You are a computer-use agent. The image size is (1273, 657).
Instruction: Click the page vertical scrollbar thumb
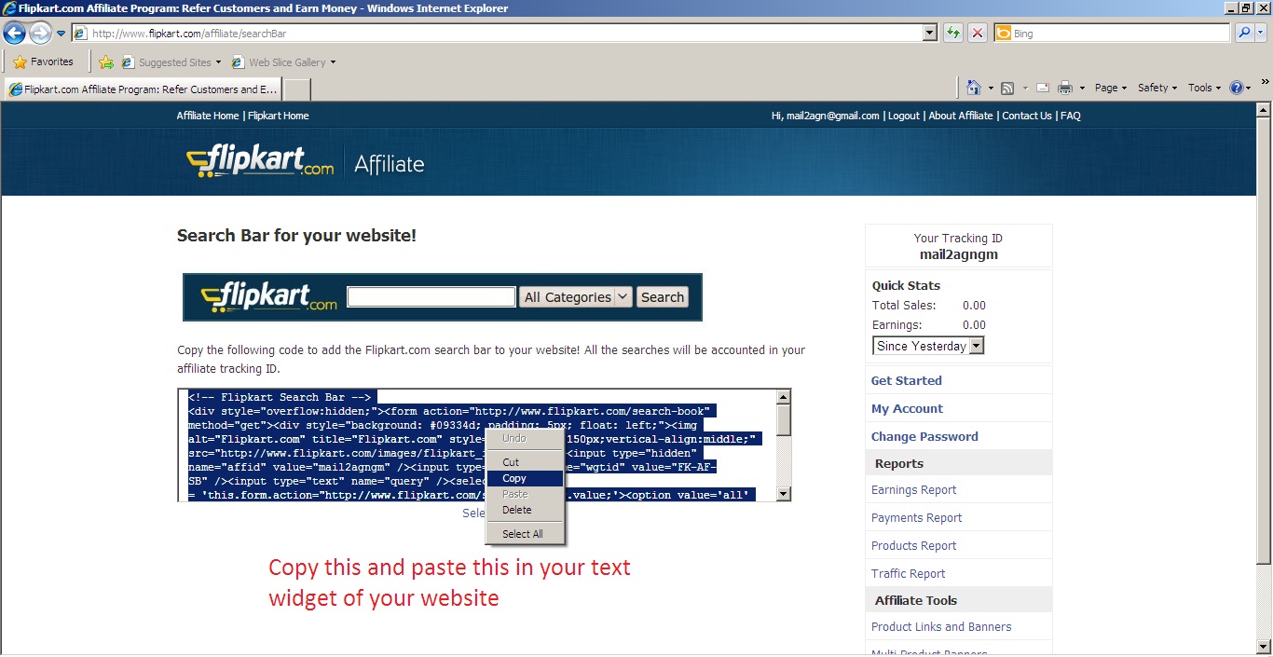click(x=1265, y=339)
